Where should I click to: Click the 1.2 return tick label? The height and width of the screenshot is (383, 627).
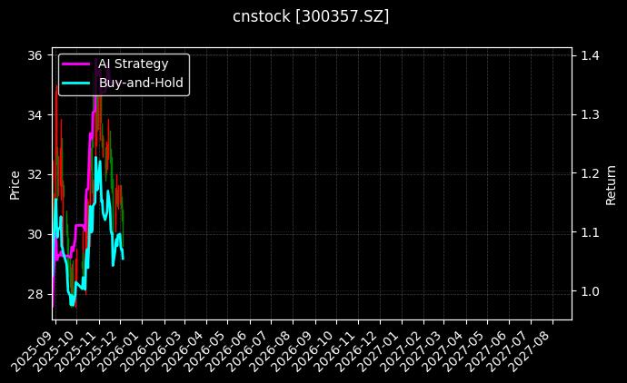pyautogui.click(x=591, y=173)
